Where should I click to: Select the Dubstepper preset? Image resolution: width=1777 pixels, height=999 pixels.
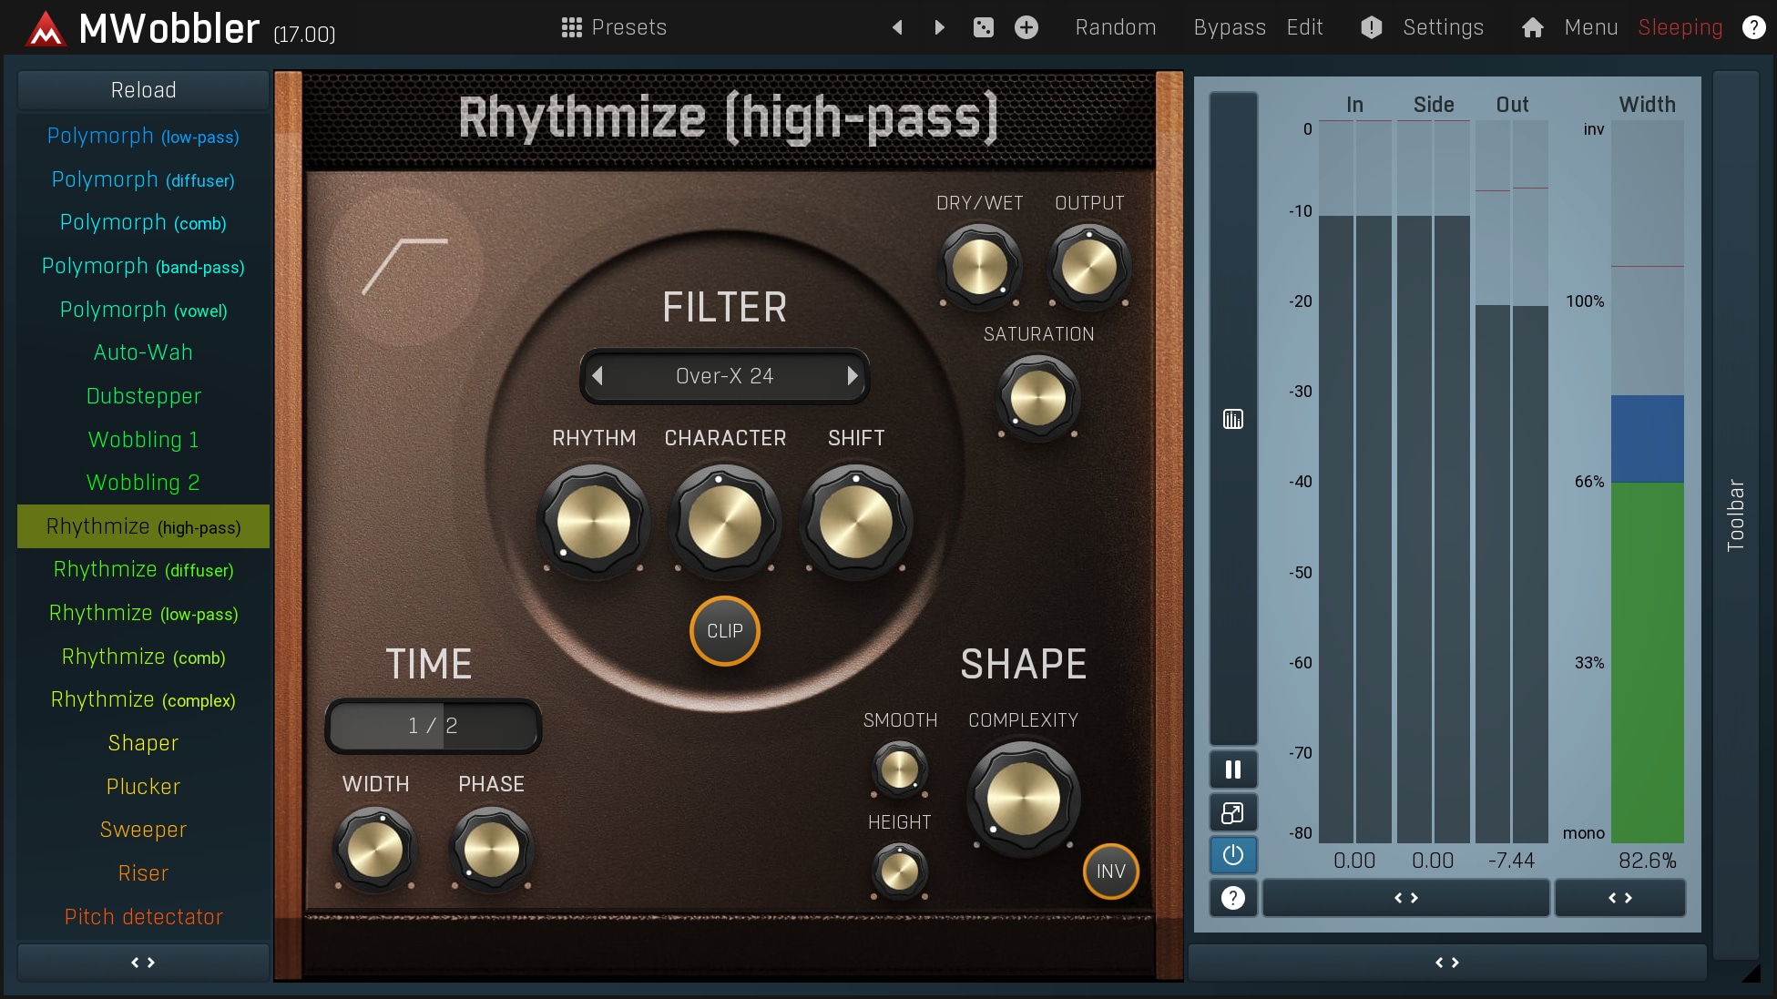(143, 396)
